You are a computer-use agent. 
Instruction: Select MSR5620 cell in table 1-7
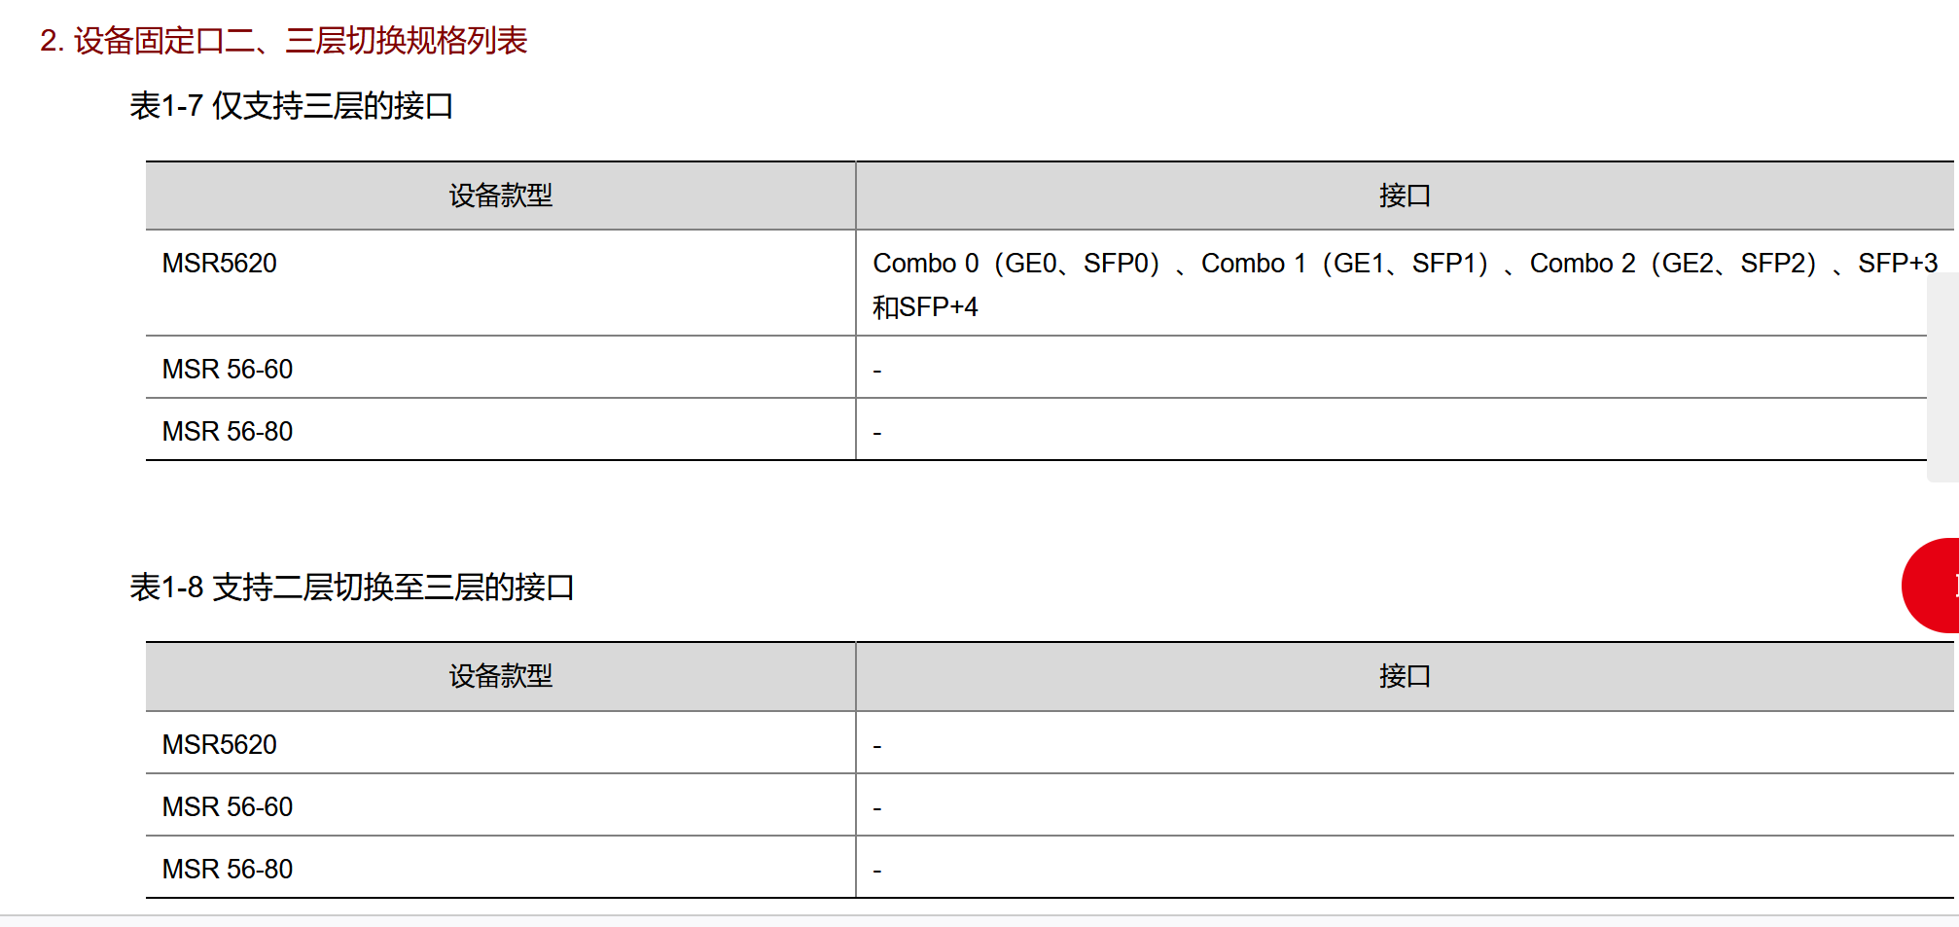220,264
